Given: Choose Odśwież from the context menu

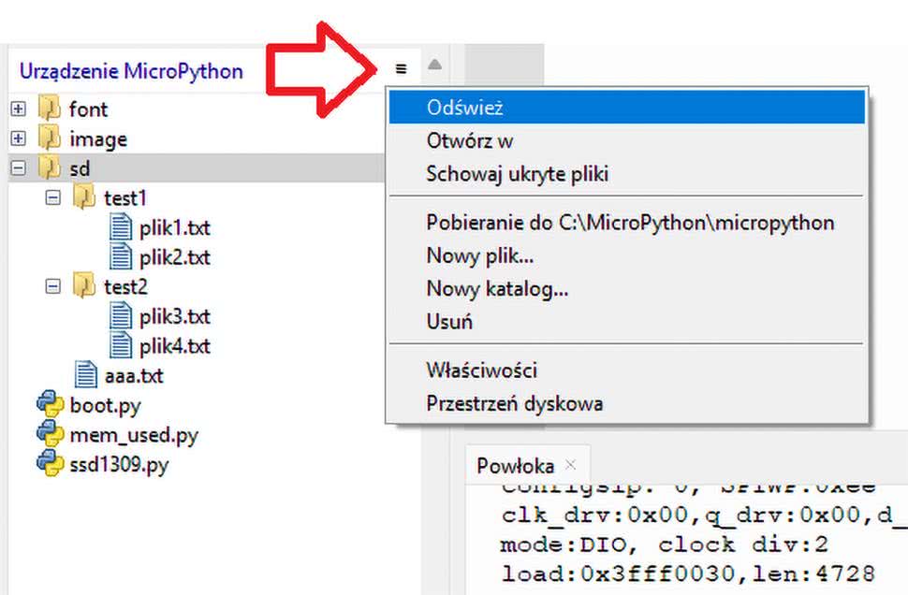Looking at the screenshot, I should point(465,108).
